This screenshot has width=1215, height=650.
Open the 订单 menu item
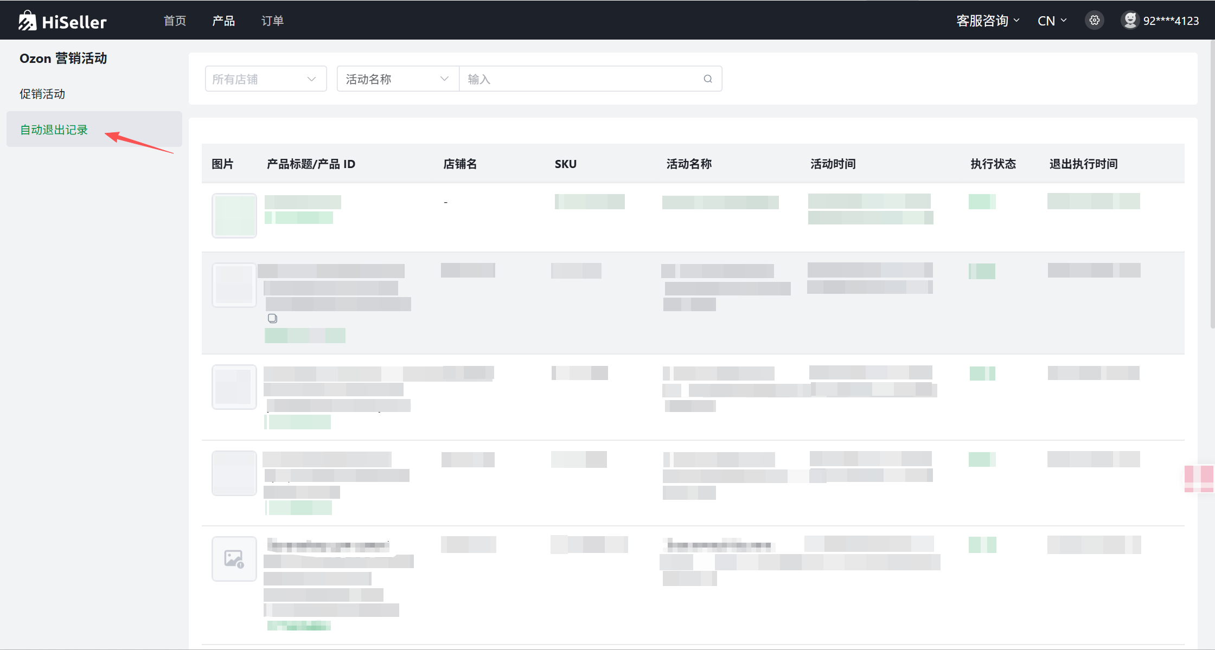pos(272,21)
